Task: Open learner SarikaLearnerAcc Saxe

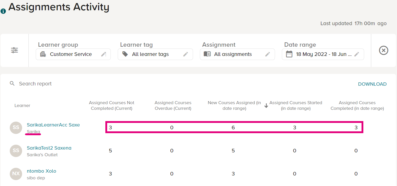Action: [53, 125]
